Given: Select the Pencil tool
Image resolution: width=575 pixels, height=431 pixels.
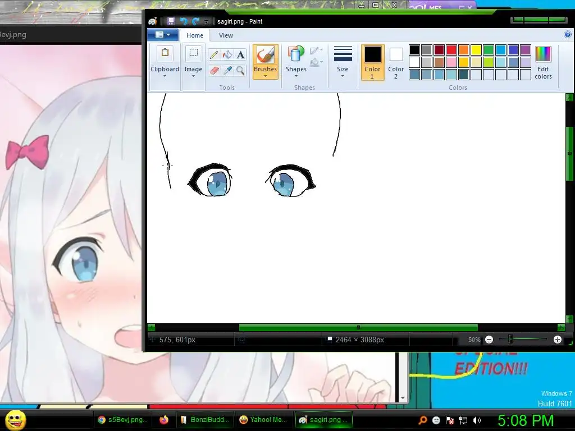Looking at the screenshot, I should [x=214, y=55].
